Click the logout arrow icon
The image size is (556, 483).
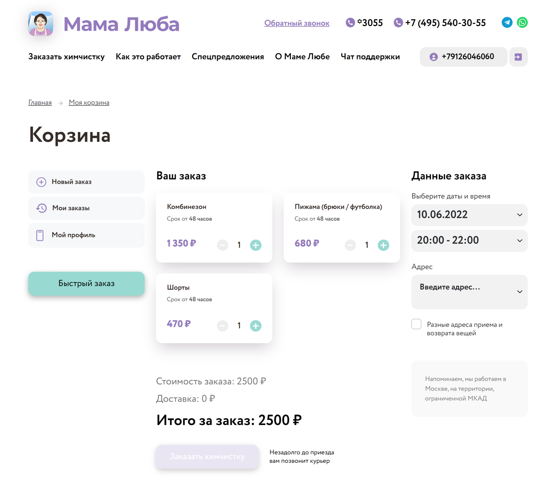click(x=518, y=57)
